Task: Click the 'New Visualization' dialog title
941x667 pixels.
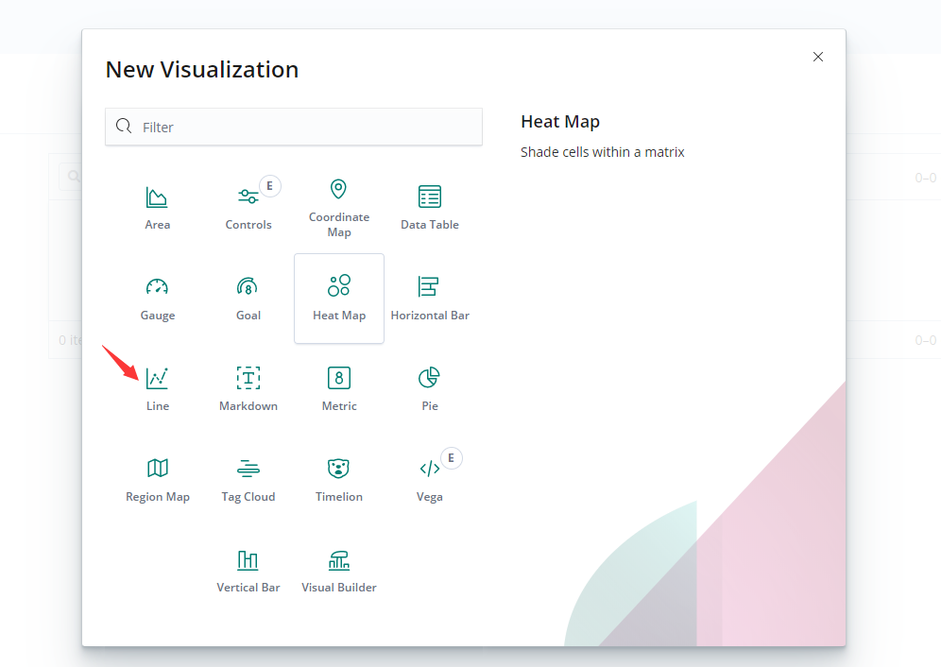Action: (202, 70)
